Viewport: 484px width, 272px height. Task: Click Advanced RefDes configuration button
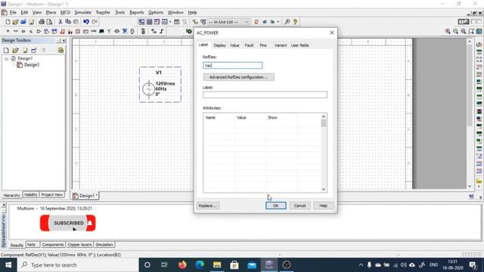tap(238, 77)
